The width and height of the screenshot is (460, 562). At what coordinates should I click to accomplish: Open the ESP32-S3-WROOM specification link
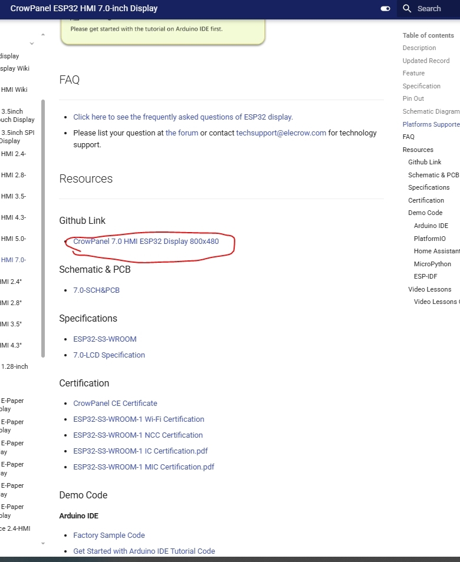click(x=105, y=339)
